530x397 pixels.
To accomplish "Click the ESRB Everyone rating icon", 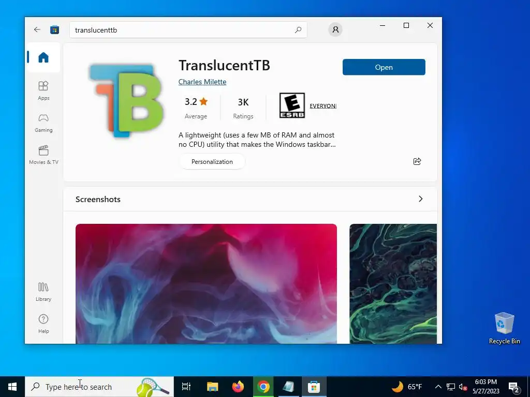I will pyautogui.click(x=292, y=105).
